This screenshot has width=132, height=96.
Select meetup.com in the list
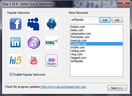pyautogui.click(x=97, y=40)
